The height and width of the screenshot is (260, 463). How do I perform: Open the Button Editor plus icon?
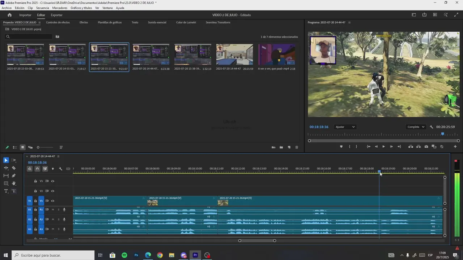point(455,147)
